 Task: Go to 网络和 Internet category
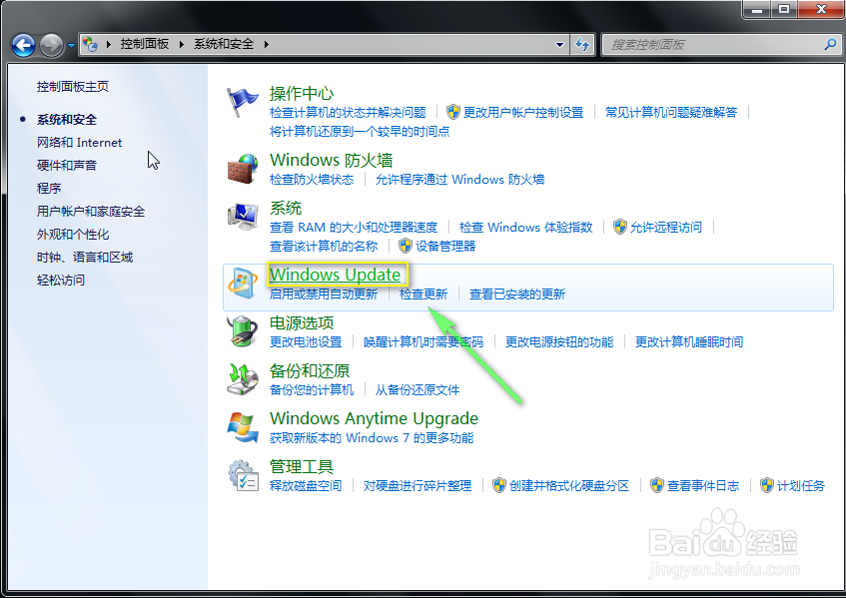pyautogui.click(x=79, y=143)
